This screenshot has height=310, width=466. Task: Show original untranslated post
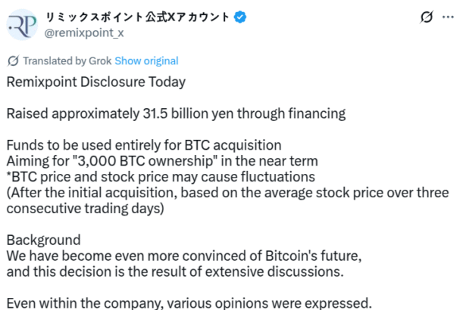pos(147,61)
